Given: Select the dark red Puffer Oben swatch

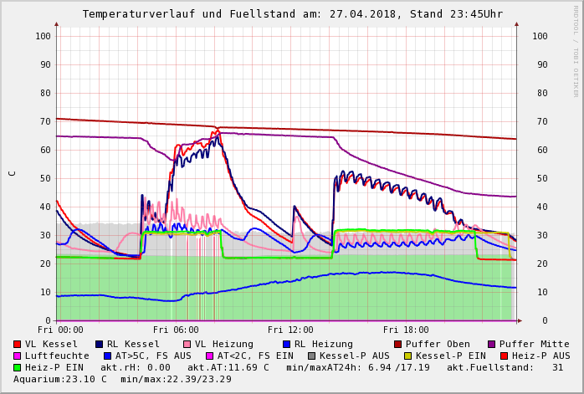Looking at the screenshot, I should coord(398,344).
